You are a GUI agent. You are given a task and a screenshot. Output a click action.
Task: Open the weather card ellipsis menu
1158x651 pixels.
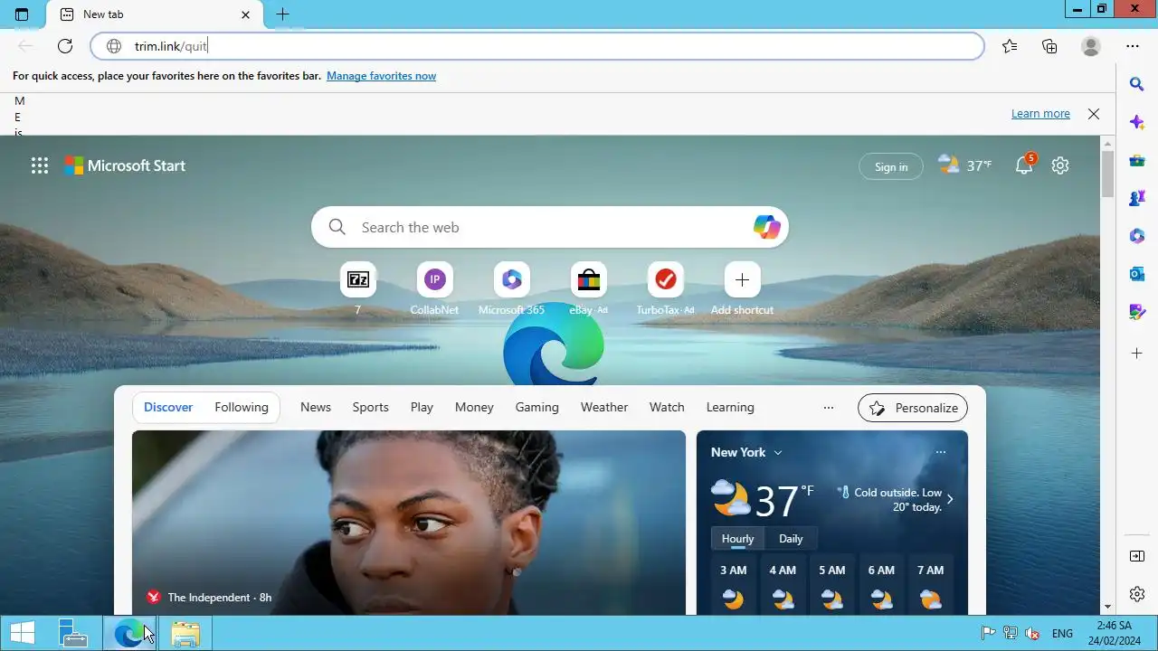tap(941, 452)
